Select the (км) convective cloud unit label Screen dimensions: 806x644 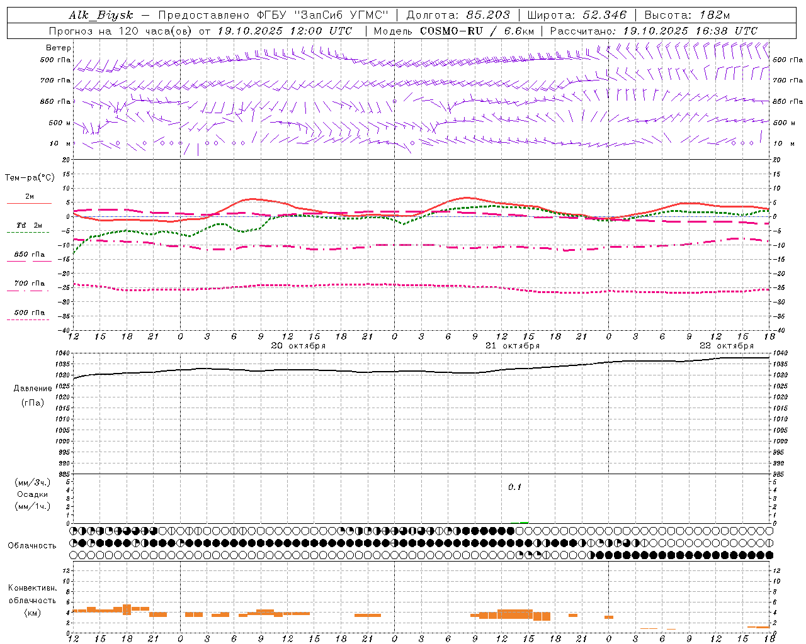[x=33, y=613]
